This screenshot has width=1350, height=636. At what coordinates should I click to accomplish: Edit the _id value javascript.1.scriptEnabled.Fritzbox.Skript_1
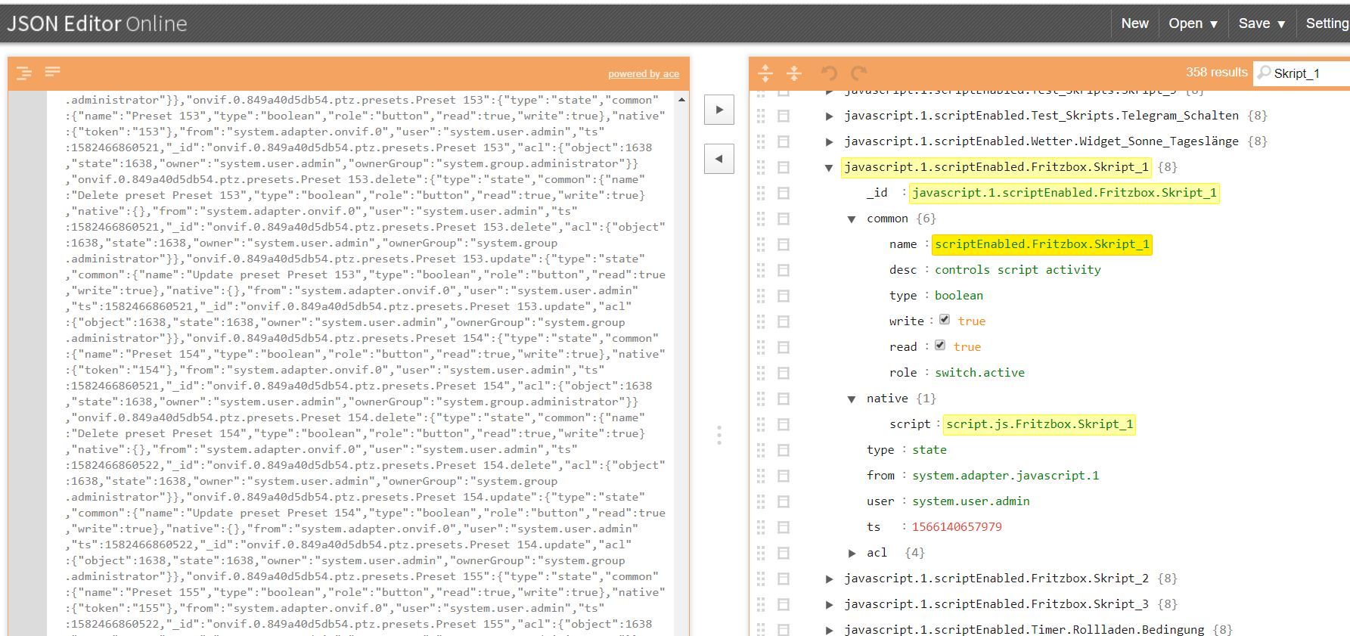tap(1064, 193)
